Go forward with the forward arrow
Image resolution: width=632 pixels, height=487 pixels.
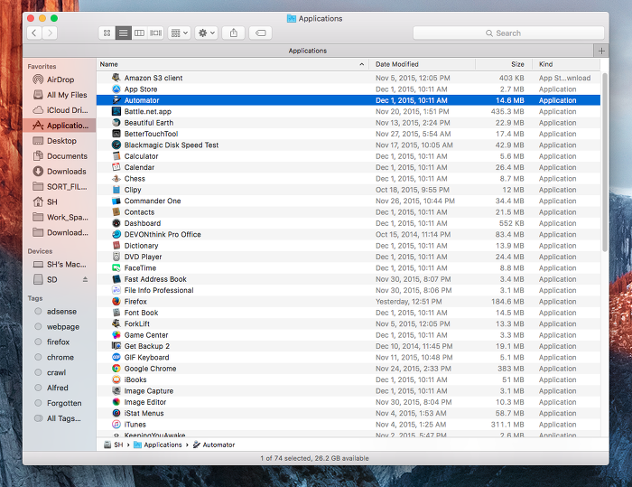pyautogui.click(x=50, y=33)
